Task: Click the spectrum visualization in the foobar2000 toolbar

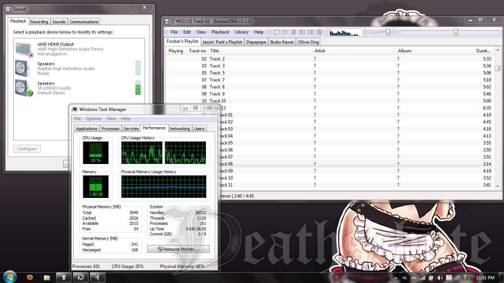Action: 345,33
